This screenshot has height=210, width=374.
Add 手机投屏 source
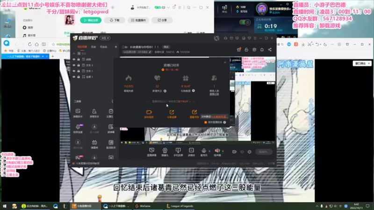pos(178,152)
